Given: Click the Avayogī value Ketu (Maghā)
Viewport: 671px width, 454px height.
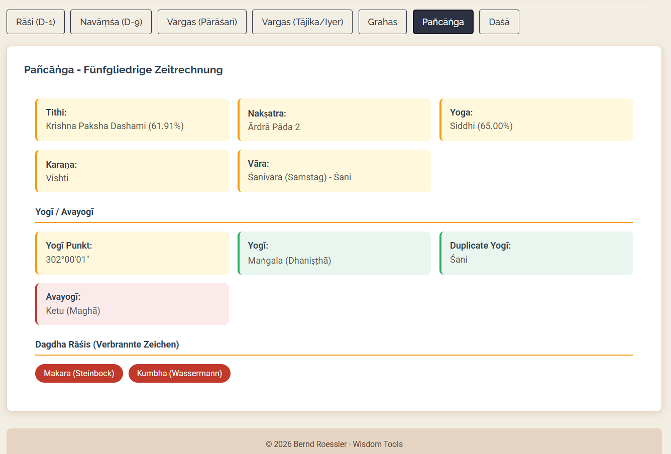Looking at the screenshot, I should (73, 311).
